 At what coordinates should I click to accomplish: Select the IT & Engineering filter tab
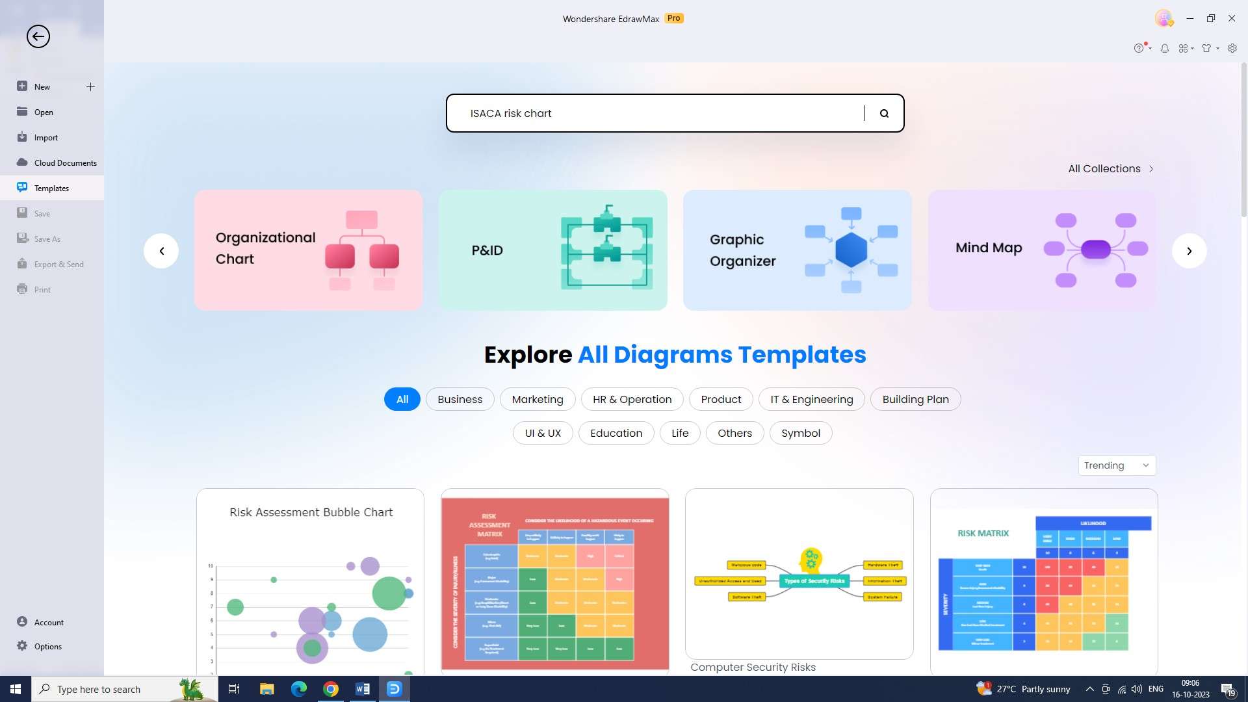(812, 400)
